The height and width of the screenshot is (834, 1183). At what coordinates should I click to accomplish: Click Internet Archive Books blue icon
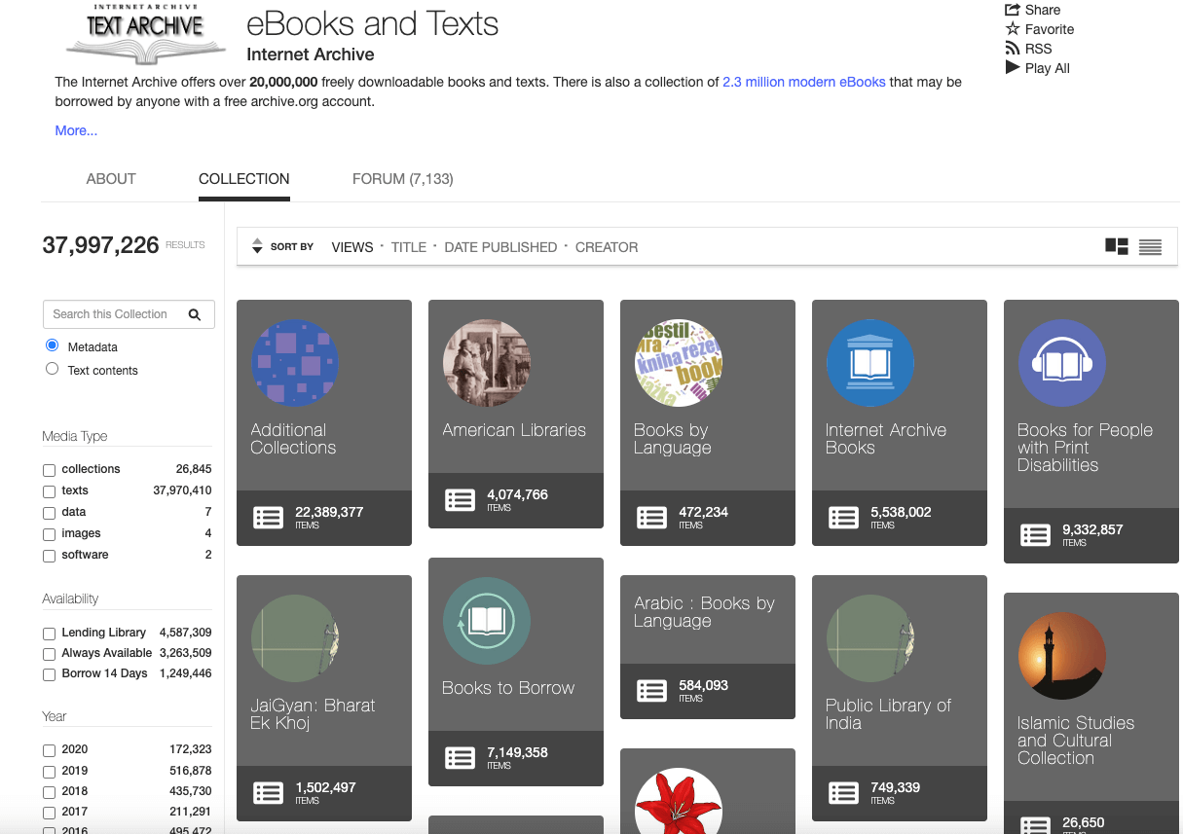click(x=870, y=363)
